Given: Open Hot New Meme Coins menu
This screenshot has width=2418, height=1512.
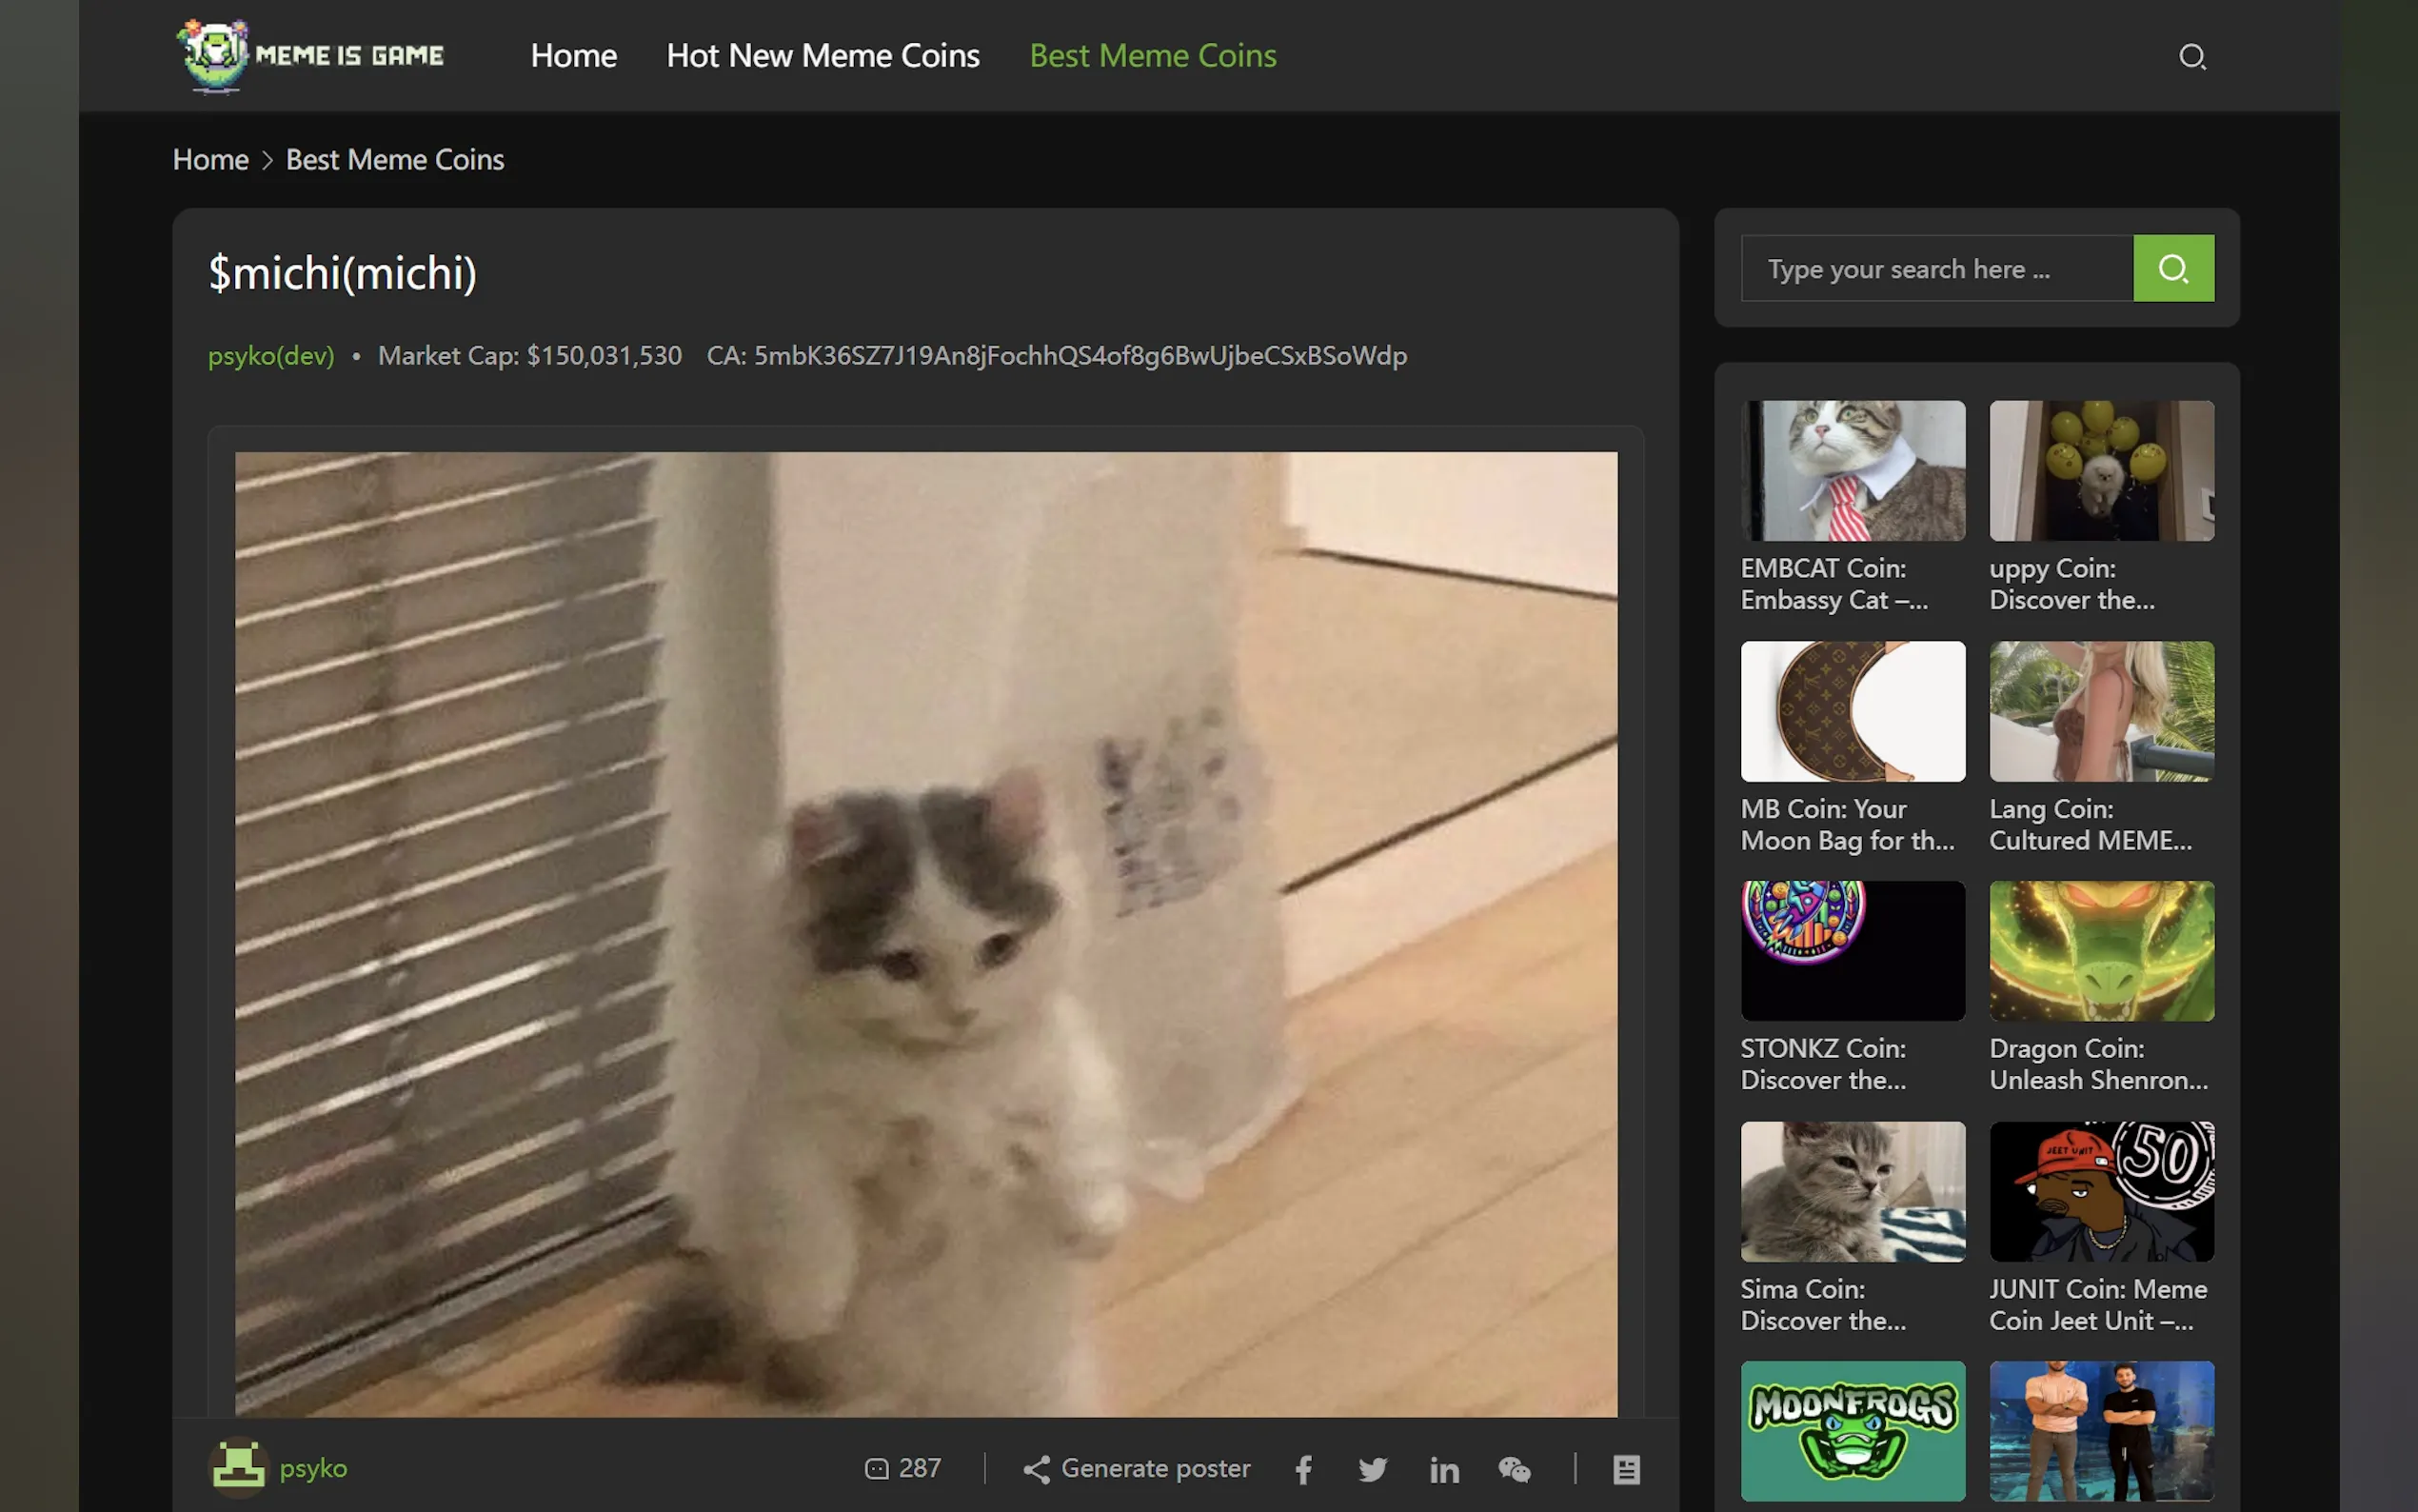Looking at the screenshot, I should tap(823, 56).
